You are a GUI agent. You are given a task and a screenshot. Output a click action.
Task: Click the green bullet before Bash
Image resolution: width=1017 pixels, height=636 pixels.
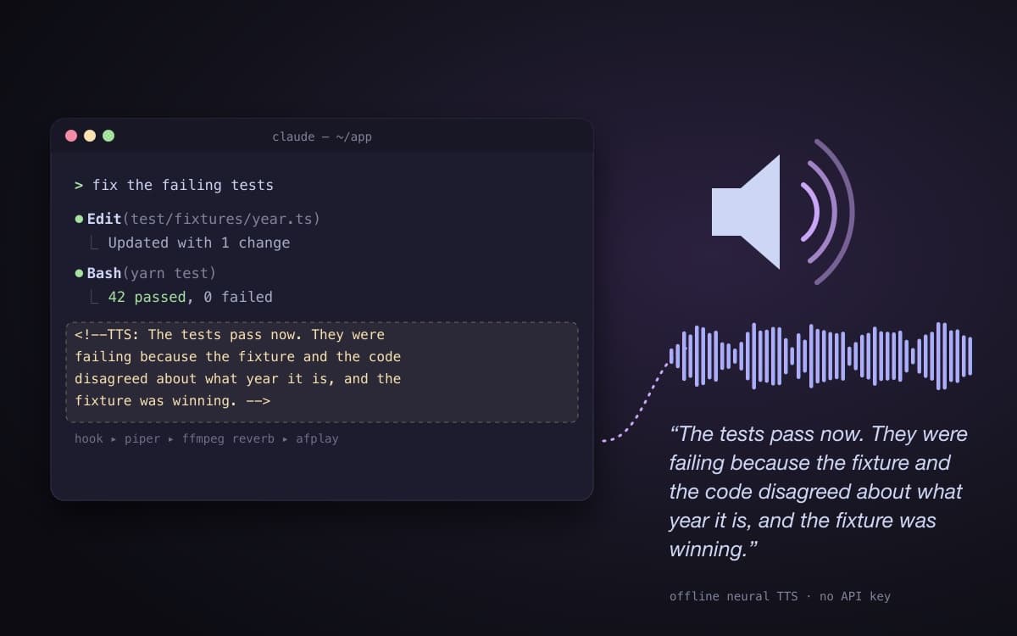79,273
